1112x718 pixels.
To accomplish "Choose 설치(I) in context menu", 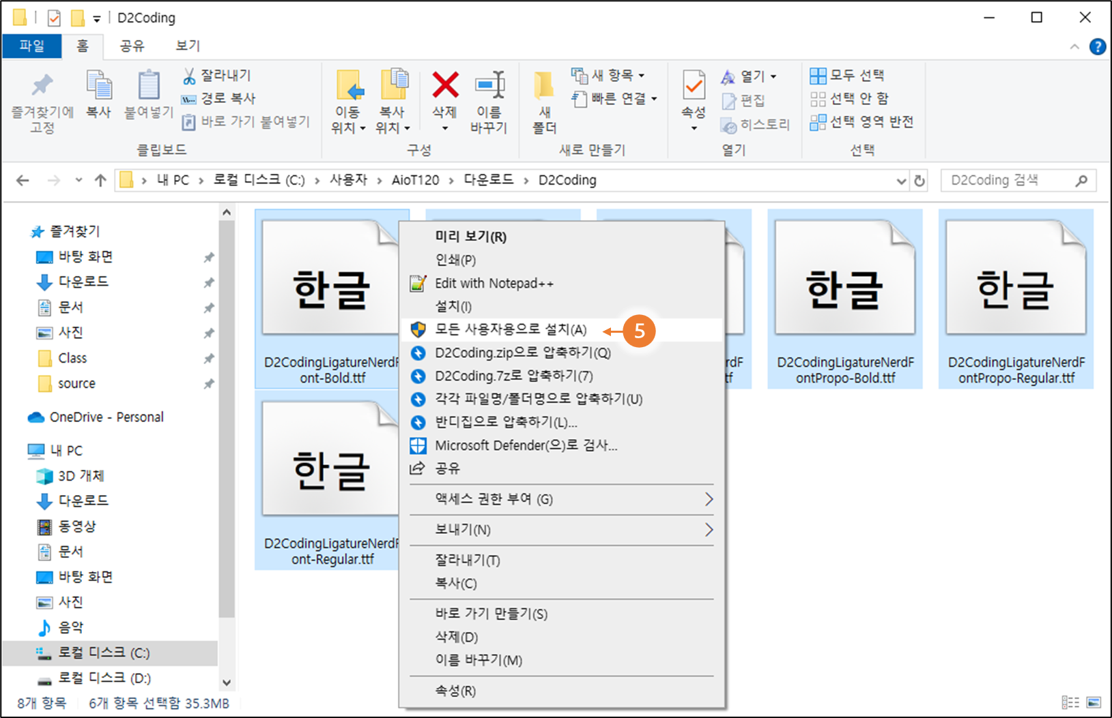I will pyautogui.click(x=562, y=306).
